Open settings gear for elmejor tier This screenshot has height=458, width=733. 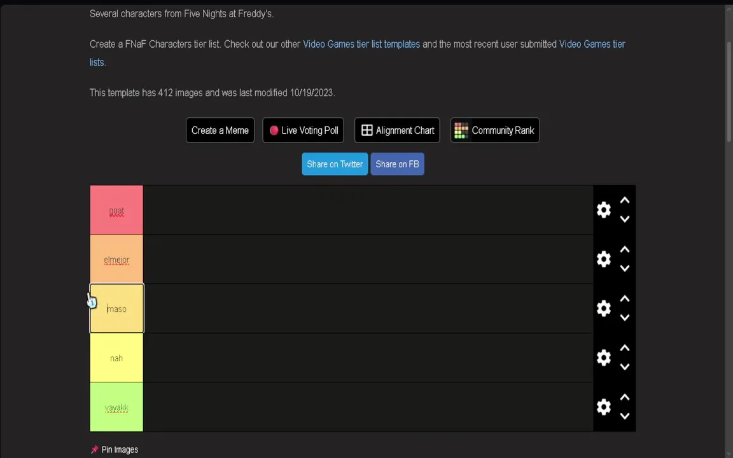point(603,259)
